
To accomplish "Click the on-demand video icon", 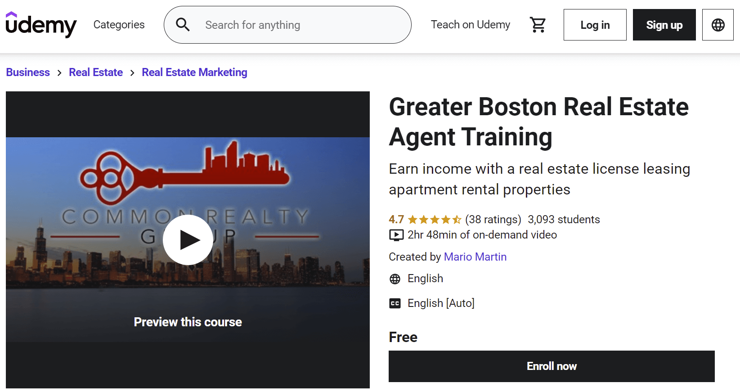I will click(396, 235).
